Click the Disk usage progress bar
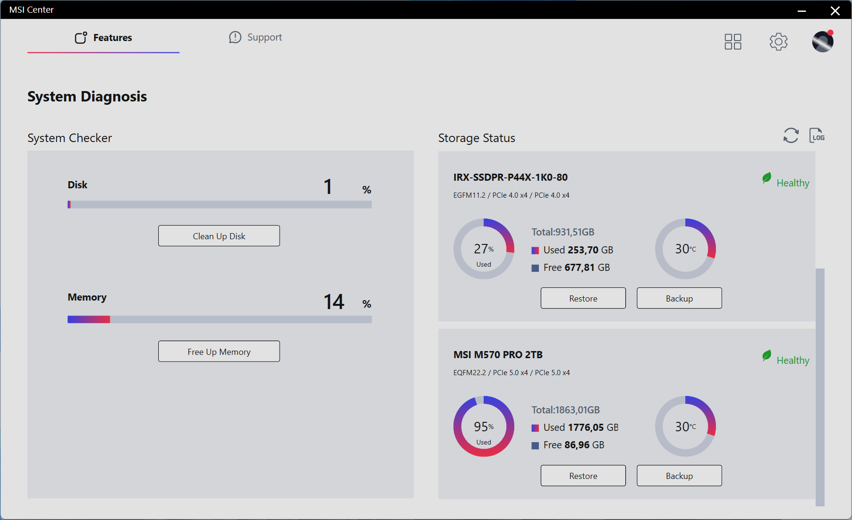 click(x=220, y=205)
